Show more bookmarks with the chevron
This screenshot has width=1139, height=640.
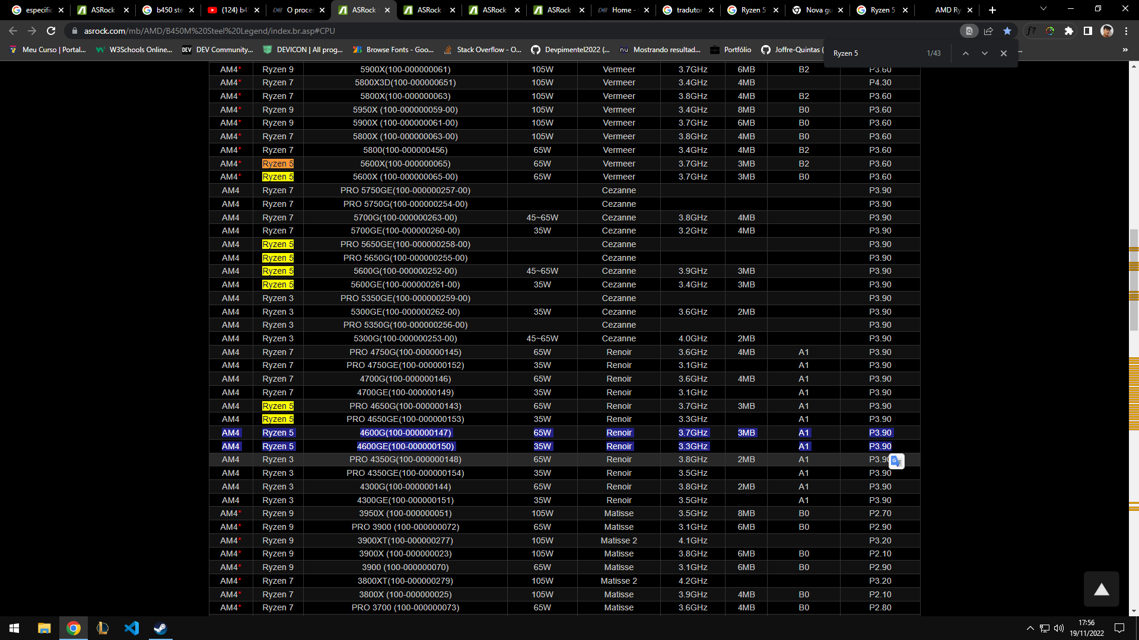(1125, 50)
